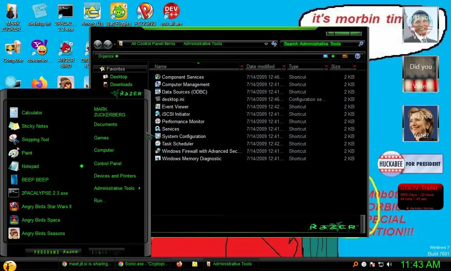
Task: Click the Programs button in Start menu
Action: [x=53, y=252]
